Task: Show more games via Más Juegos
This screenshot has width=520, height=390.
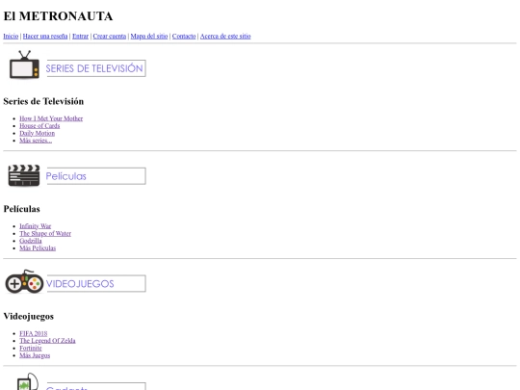Action: click(35, 355)
